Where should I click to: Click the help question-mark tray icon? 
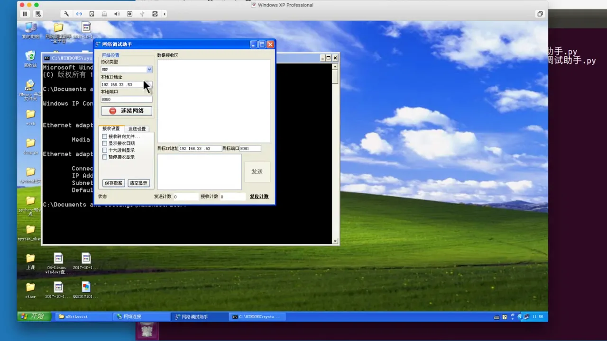click(505, 317)
